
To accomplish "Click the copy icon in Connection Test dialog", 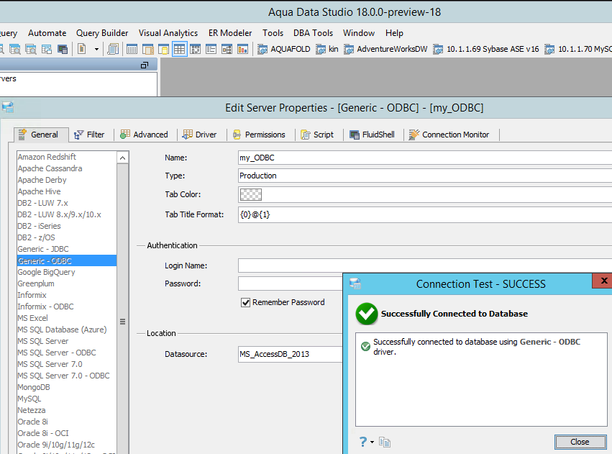I will coord(385,442).
